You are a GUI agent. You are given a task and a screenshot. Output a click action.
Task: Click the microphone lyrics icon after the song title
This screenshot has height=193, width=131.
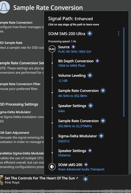(77, 178)
